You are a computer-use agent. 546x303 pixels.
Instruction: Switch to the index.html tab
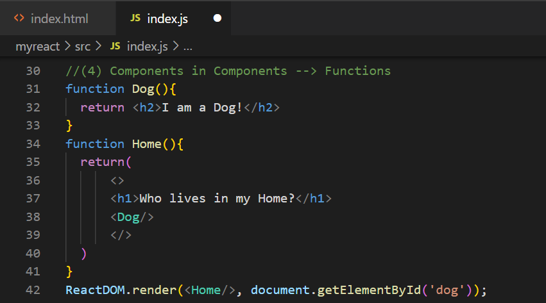[x=59, y=19]
